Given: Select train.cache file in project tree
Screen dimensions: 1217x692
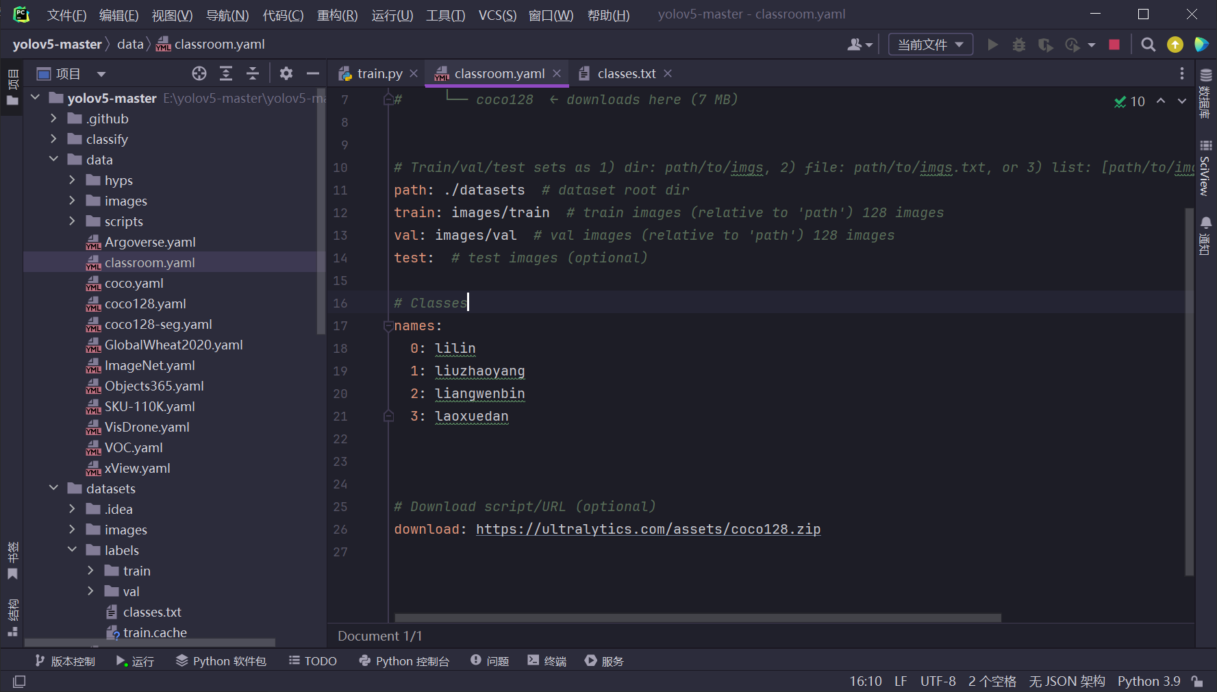Looking at the screenshot, I should [155, 632].
